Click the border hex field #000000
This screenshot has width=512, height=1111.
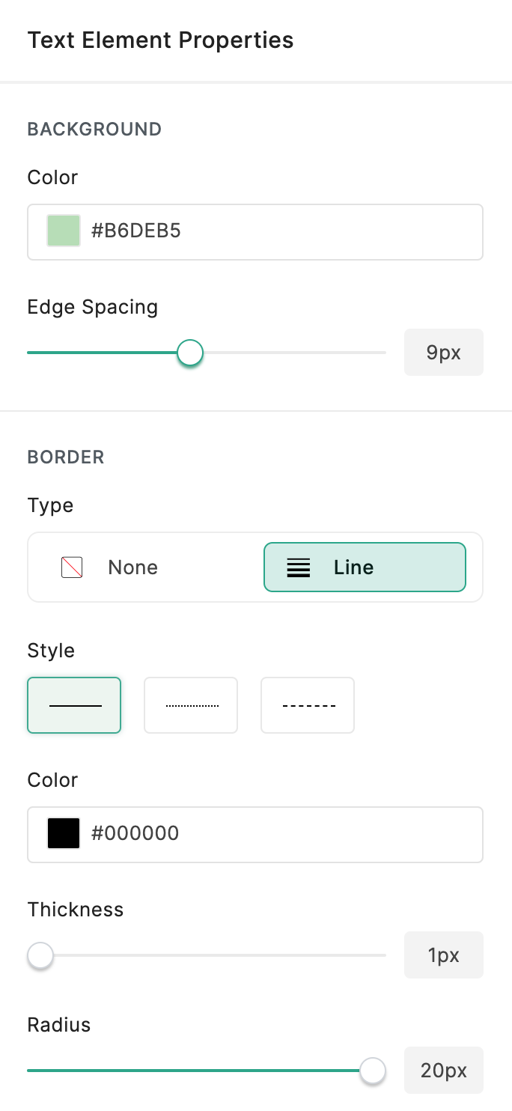pyautogui.click(x=284, y=833)
